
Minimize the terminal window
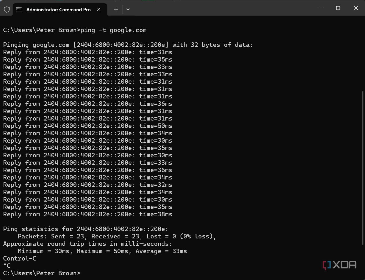(x=320, y=8)
